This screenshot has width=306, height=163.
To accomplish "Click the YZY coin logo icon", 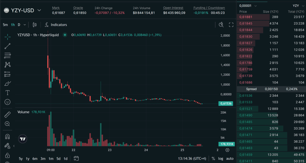I will [x=7, y=10].
